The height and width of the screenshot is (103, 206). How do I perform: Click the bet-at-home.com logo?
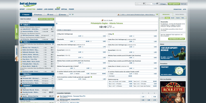click(x=28, y=4)
